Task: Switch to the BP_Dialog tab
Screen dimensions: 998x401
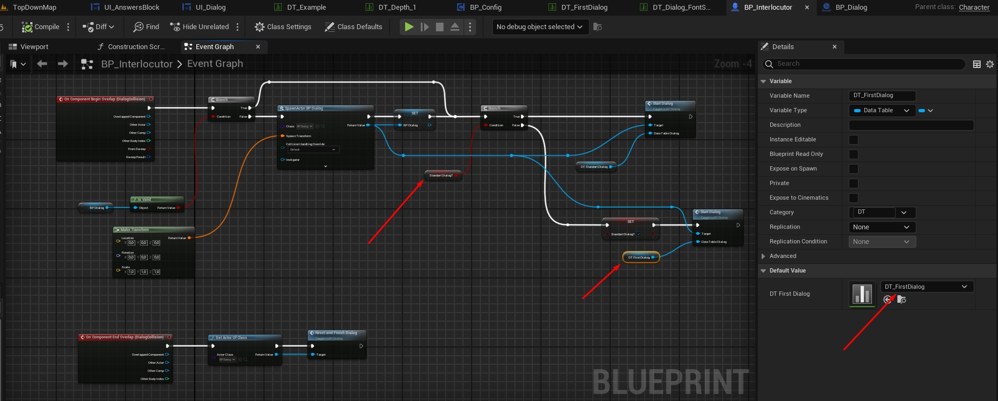Action: pyautogui.click(x=851, y=8)
